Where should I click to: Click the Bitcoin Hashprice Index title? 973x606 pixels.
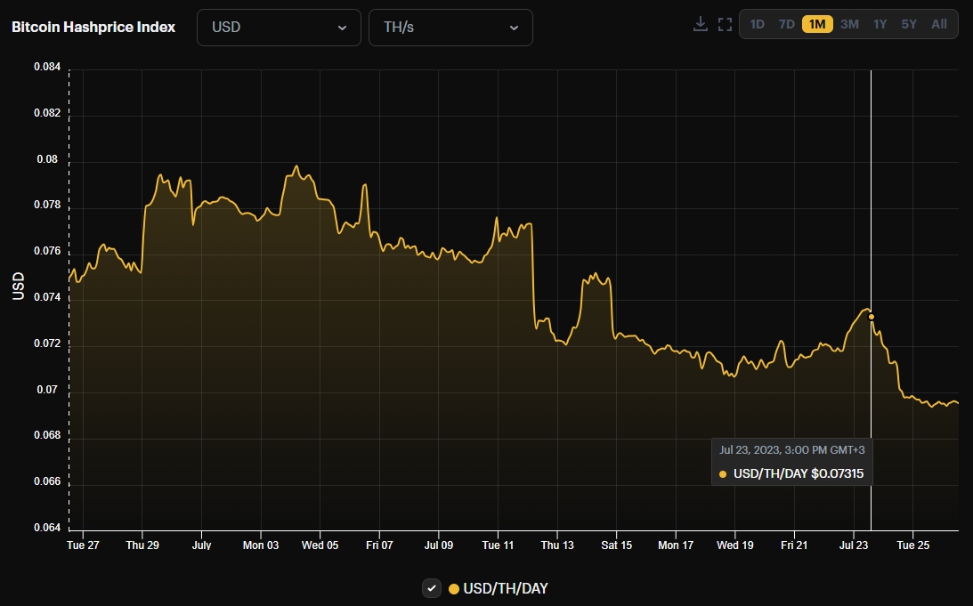93,28
